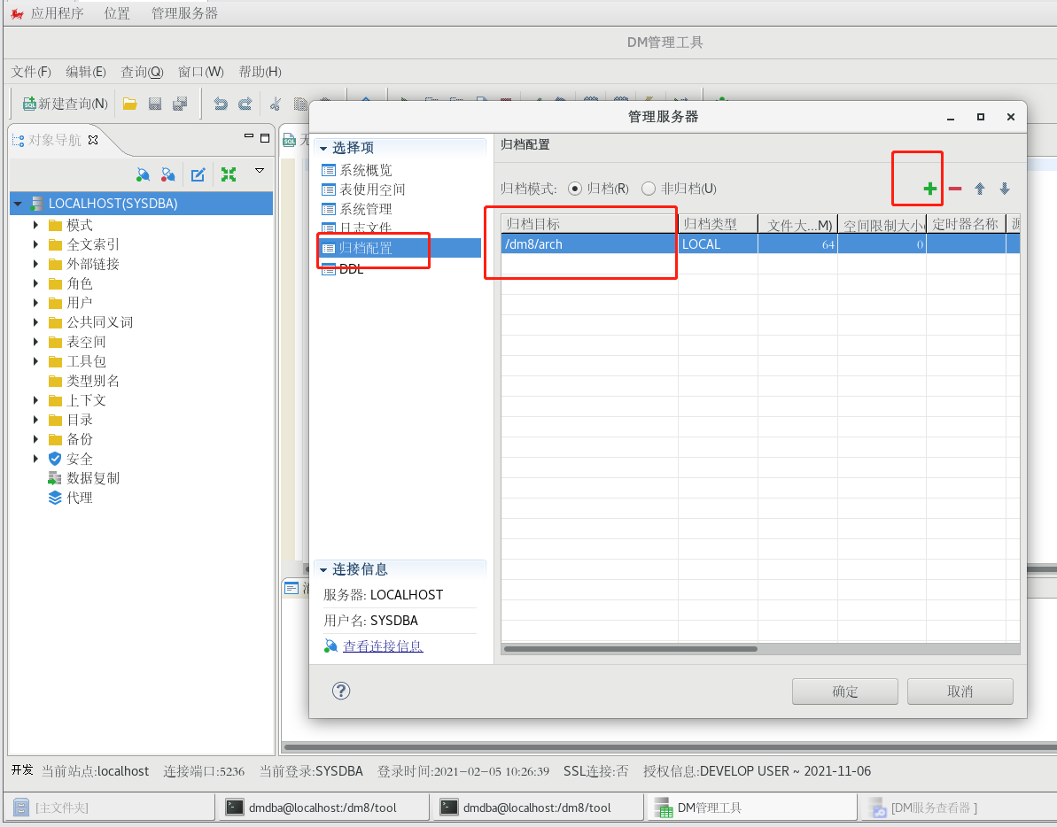Screen dimensions: 1057x827
Task: Click the edit connection pencil icon
Action: point(198,175)
